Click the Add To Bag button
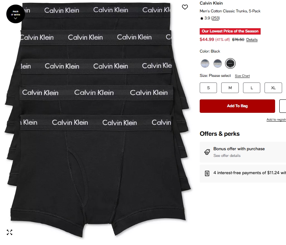The height and width of the screenshot is (245, 286). (237, 106)
